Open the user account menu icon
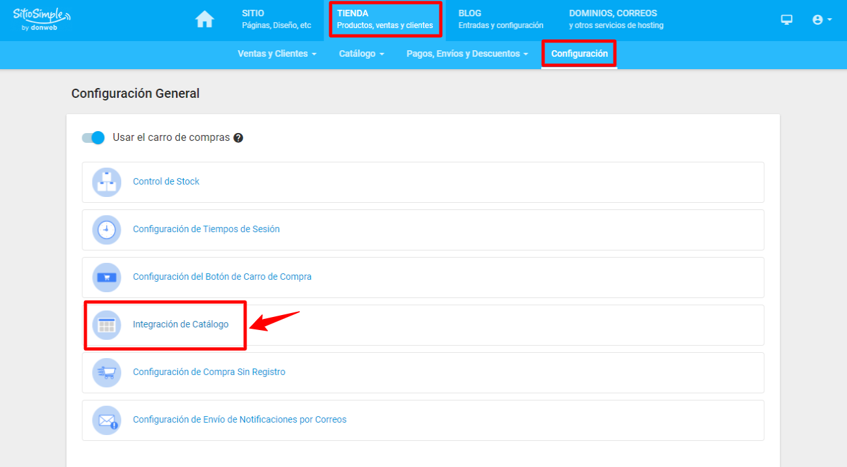 (822, 20)
